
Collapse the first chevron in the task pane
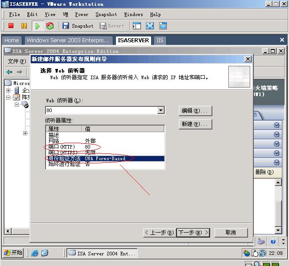click(276, 125)
